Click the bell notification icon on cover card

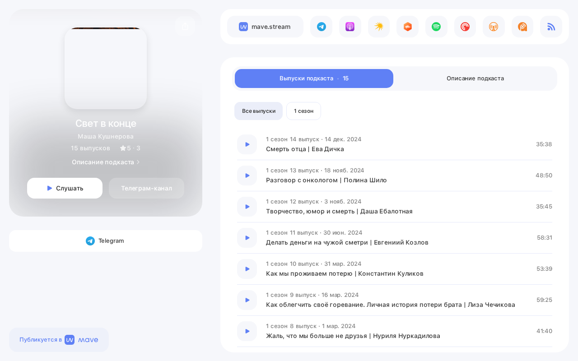coord(185,27)
